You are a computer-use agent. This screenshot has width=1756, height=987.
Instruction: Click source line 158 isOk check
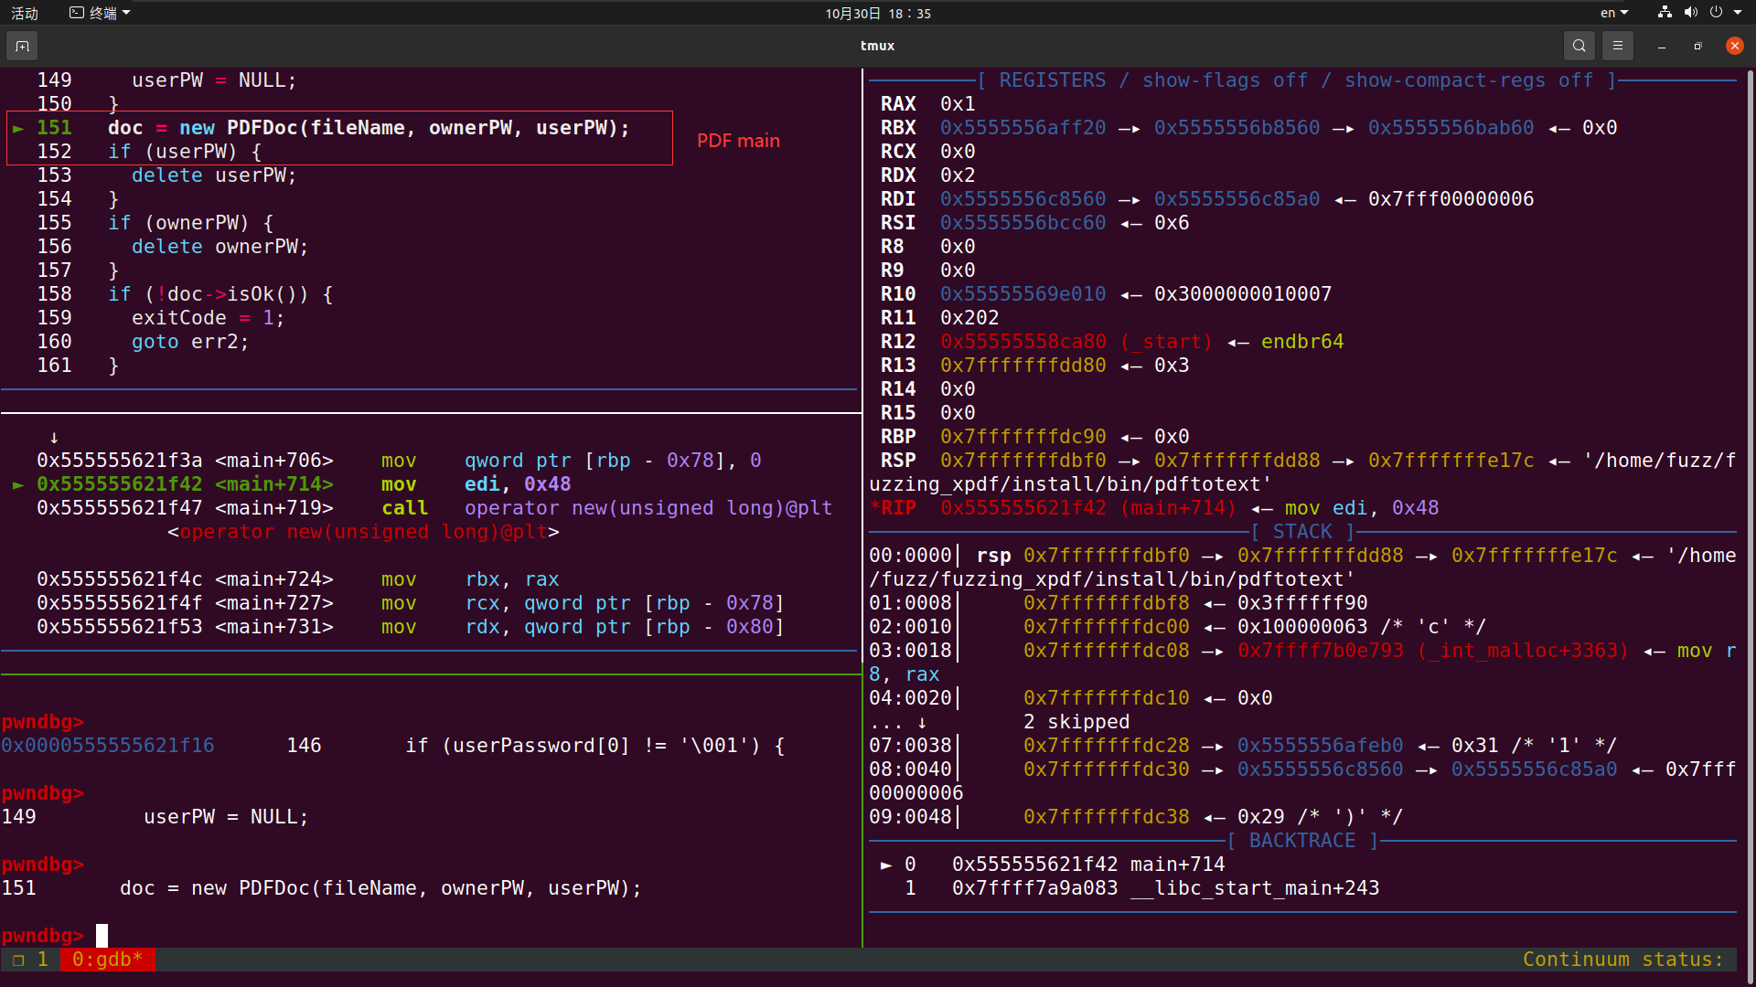pyautogui.click(x=185, y=294)
